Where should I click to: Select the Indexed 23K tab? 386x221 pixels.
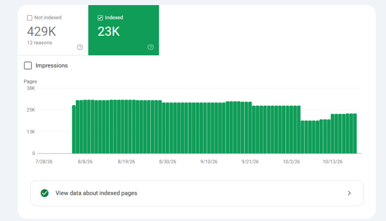124,30
